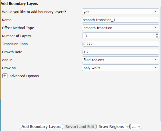Open the ellipsis more options button
This screenshot has width=161, height=131.
(x=136, y=126)
